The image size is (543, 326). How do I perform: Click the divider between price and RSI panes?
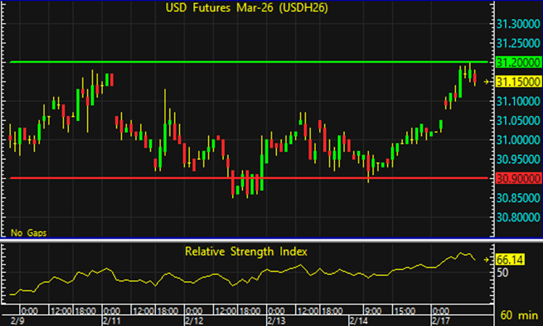pyautogui.click(x=245, y=240)
